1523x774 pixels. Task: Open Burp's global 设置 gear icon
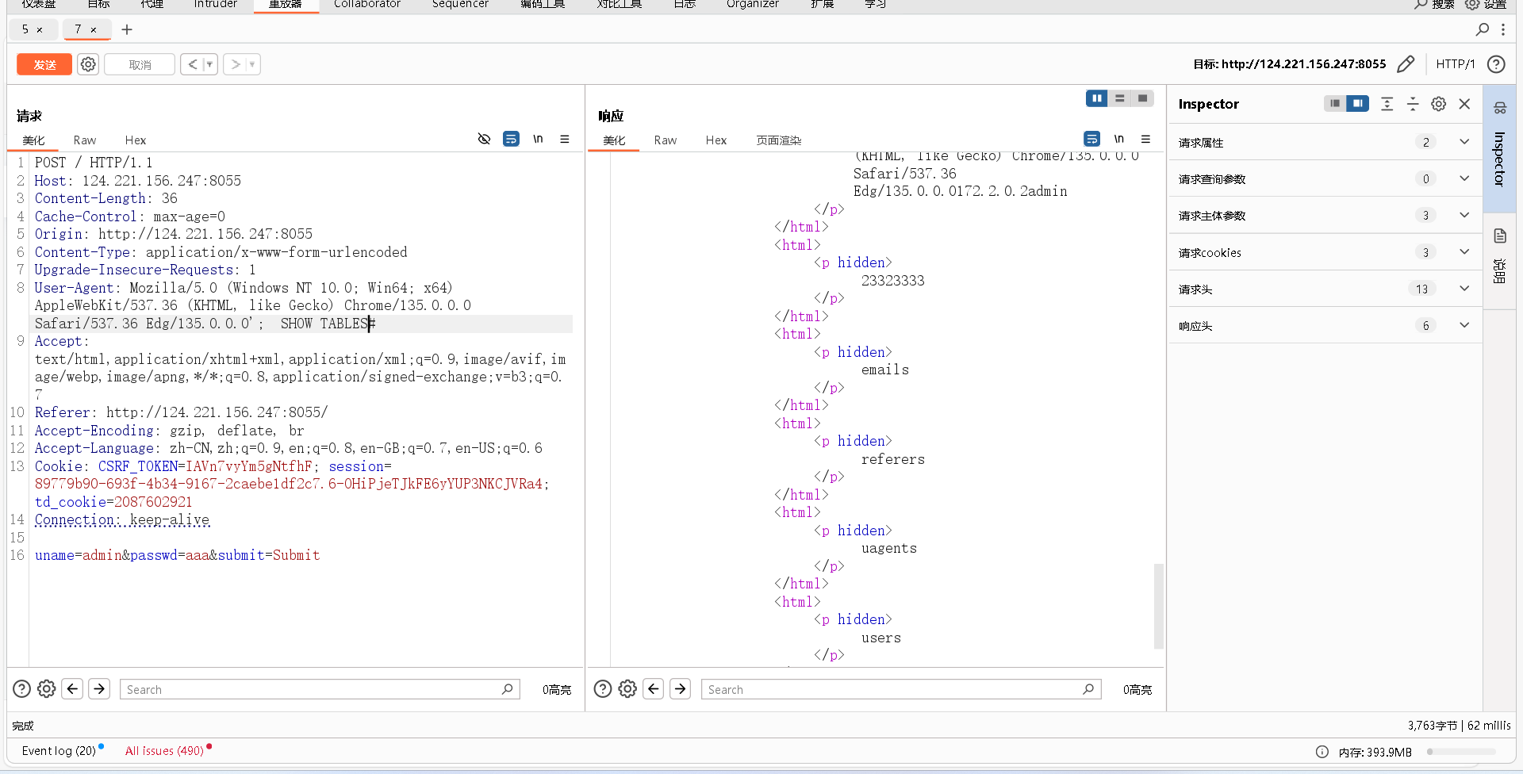coord(1471,5)
